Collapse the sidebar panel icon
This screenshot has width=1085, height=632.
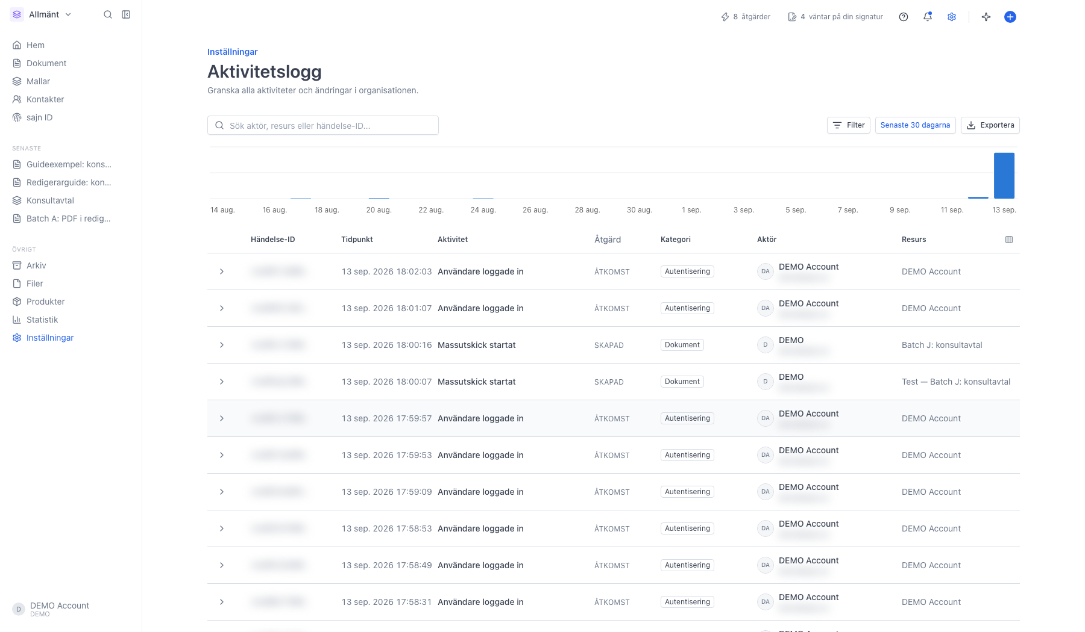126,14
